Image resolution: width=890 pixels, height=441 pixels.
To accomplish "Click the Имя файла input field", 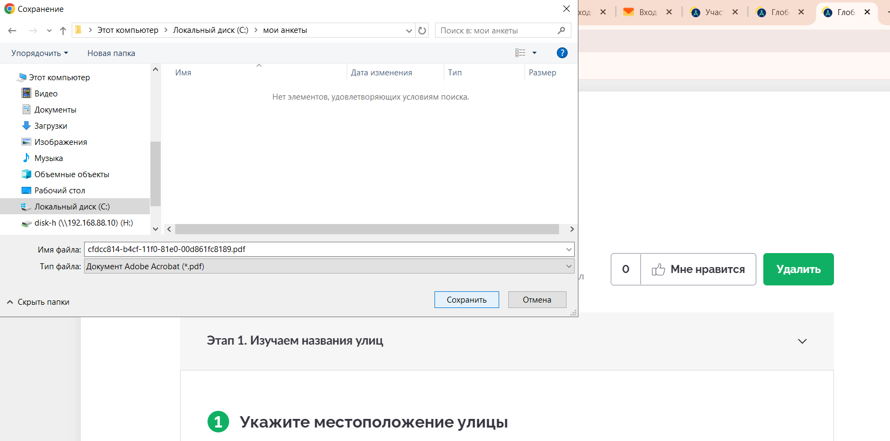I will (x=323, y=249).
